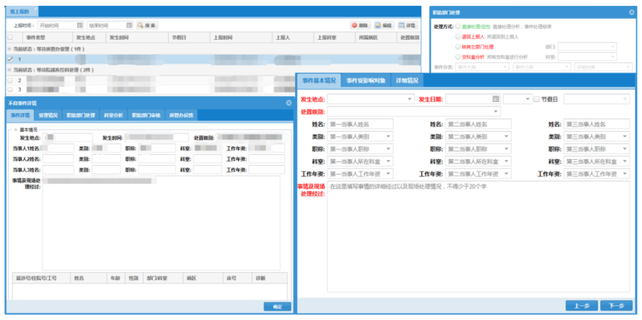Click the 搜索 (search) magnifier button
642x320 pixels.
point(147,25)
